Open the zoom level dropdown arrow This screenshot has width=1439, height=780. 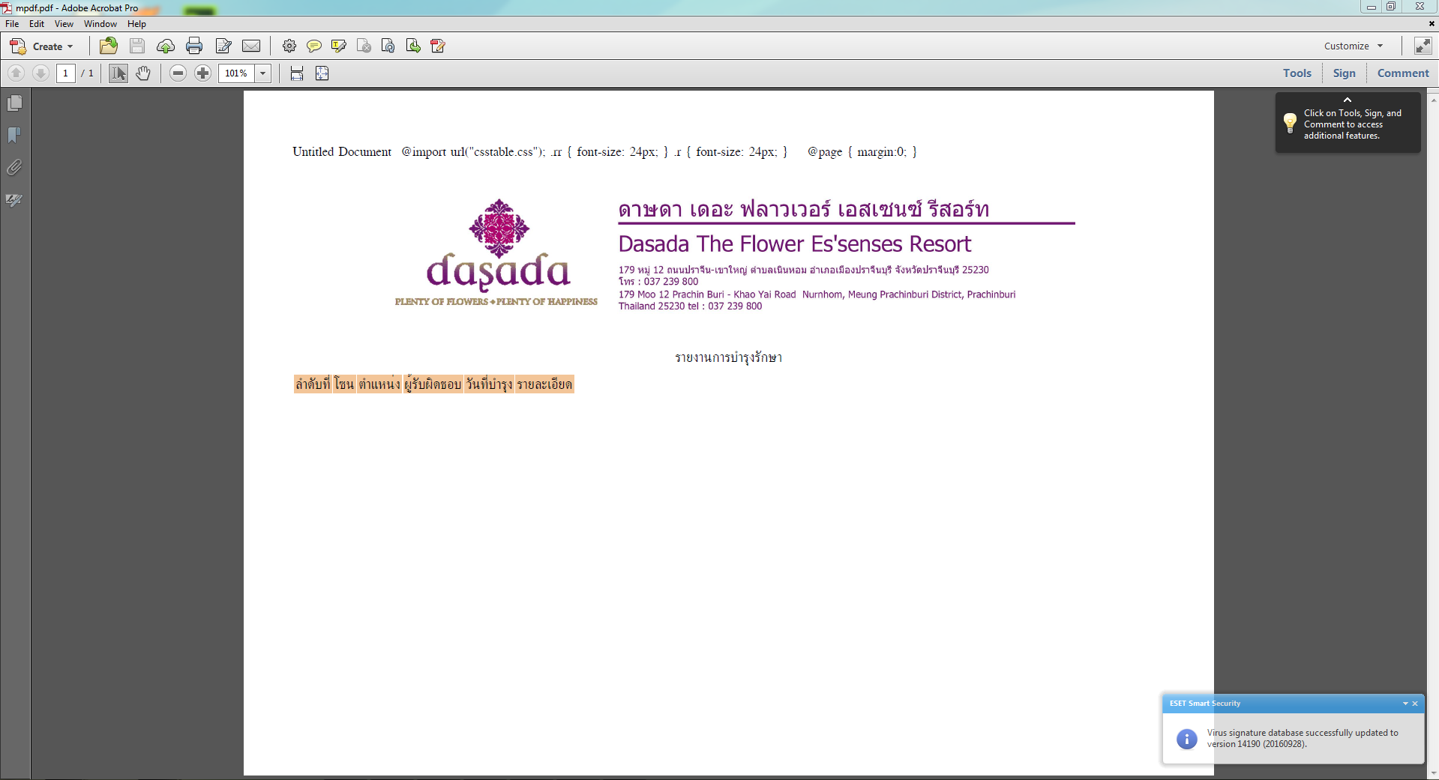(263, 73)
